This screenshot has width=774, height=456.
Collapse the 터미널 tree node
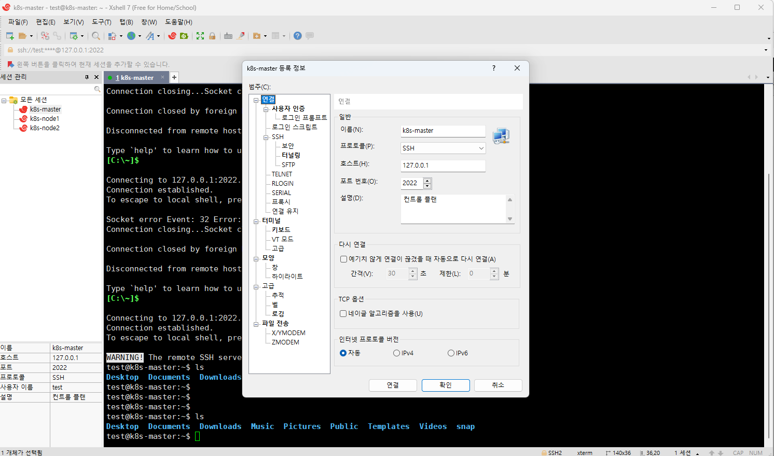tap(256, 221)
